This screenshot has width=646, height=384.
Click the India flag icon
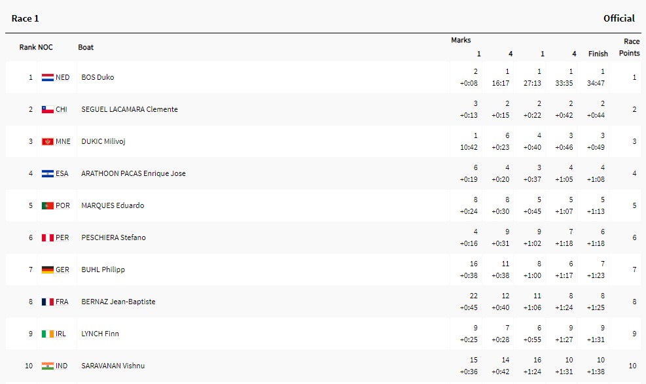point(48,366)
